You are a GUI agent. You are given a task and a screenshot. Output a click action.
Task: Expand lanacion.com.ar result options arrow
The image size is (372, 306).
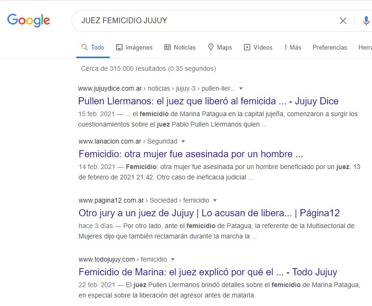tap(183, 141)
